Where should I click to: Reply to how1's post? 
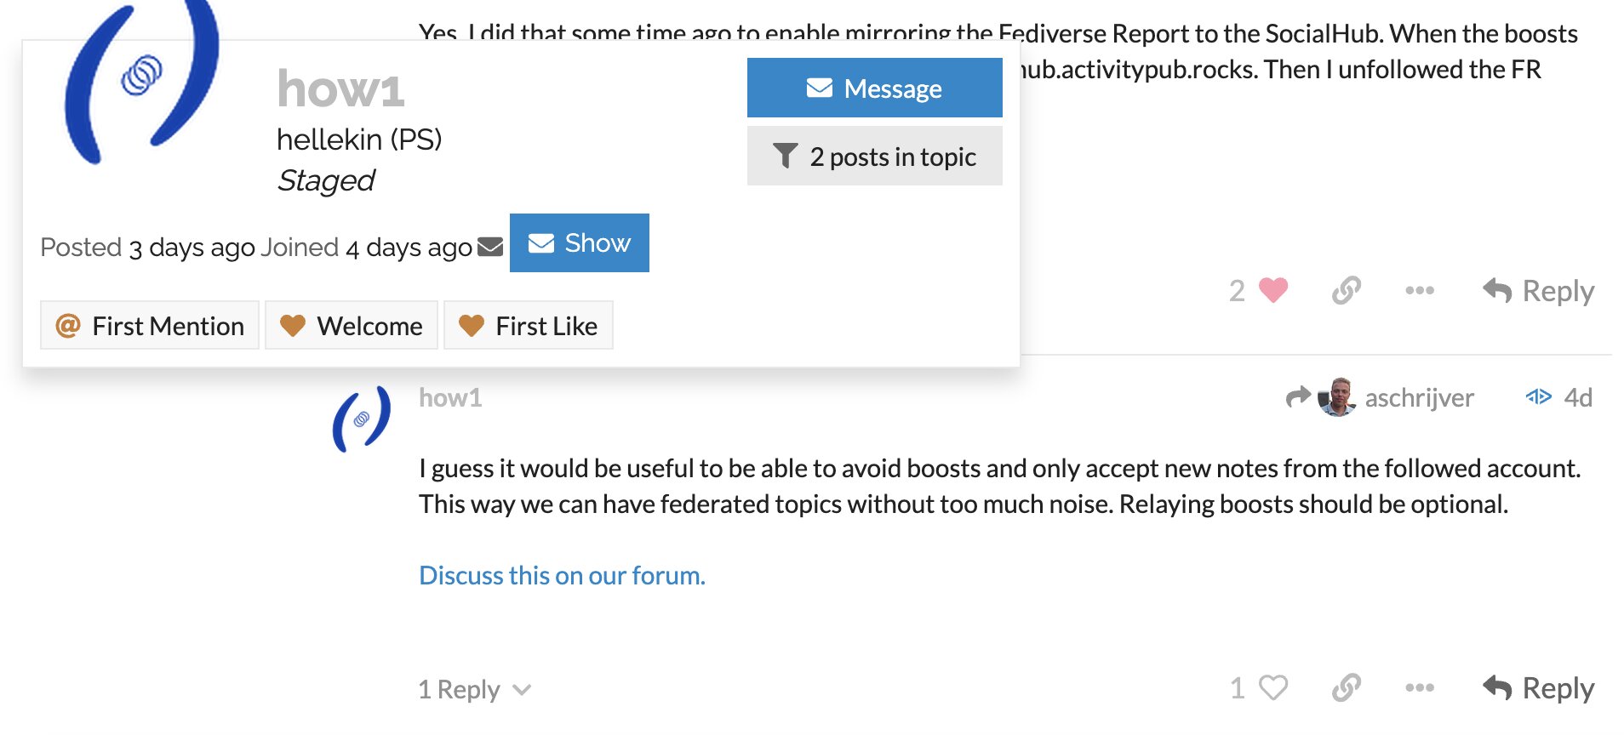(x=1538, y=687)
